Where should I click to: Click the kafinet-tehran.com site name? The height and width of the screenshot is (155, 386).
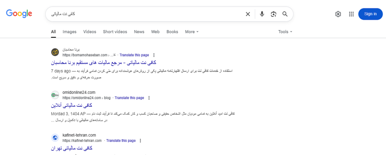tap(79, 135)
